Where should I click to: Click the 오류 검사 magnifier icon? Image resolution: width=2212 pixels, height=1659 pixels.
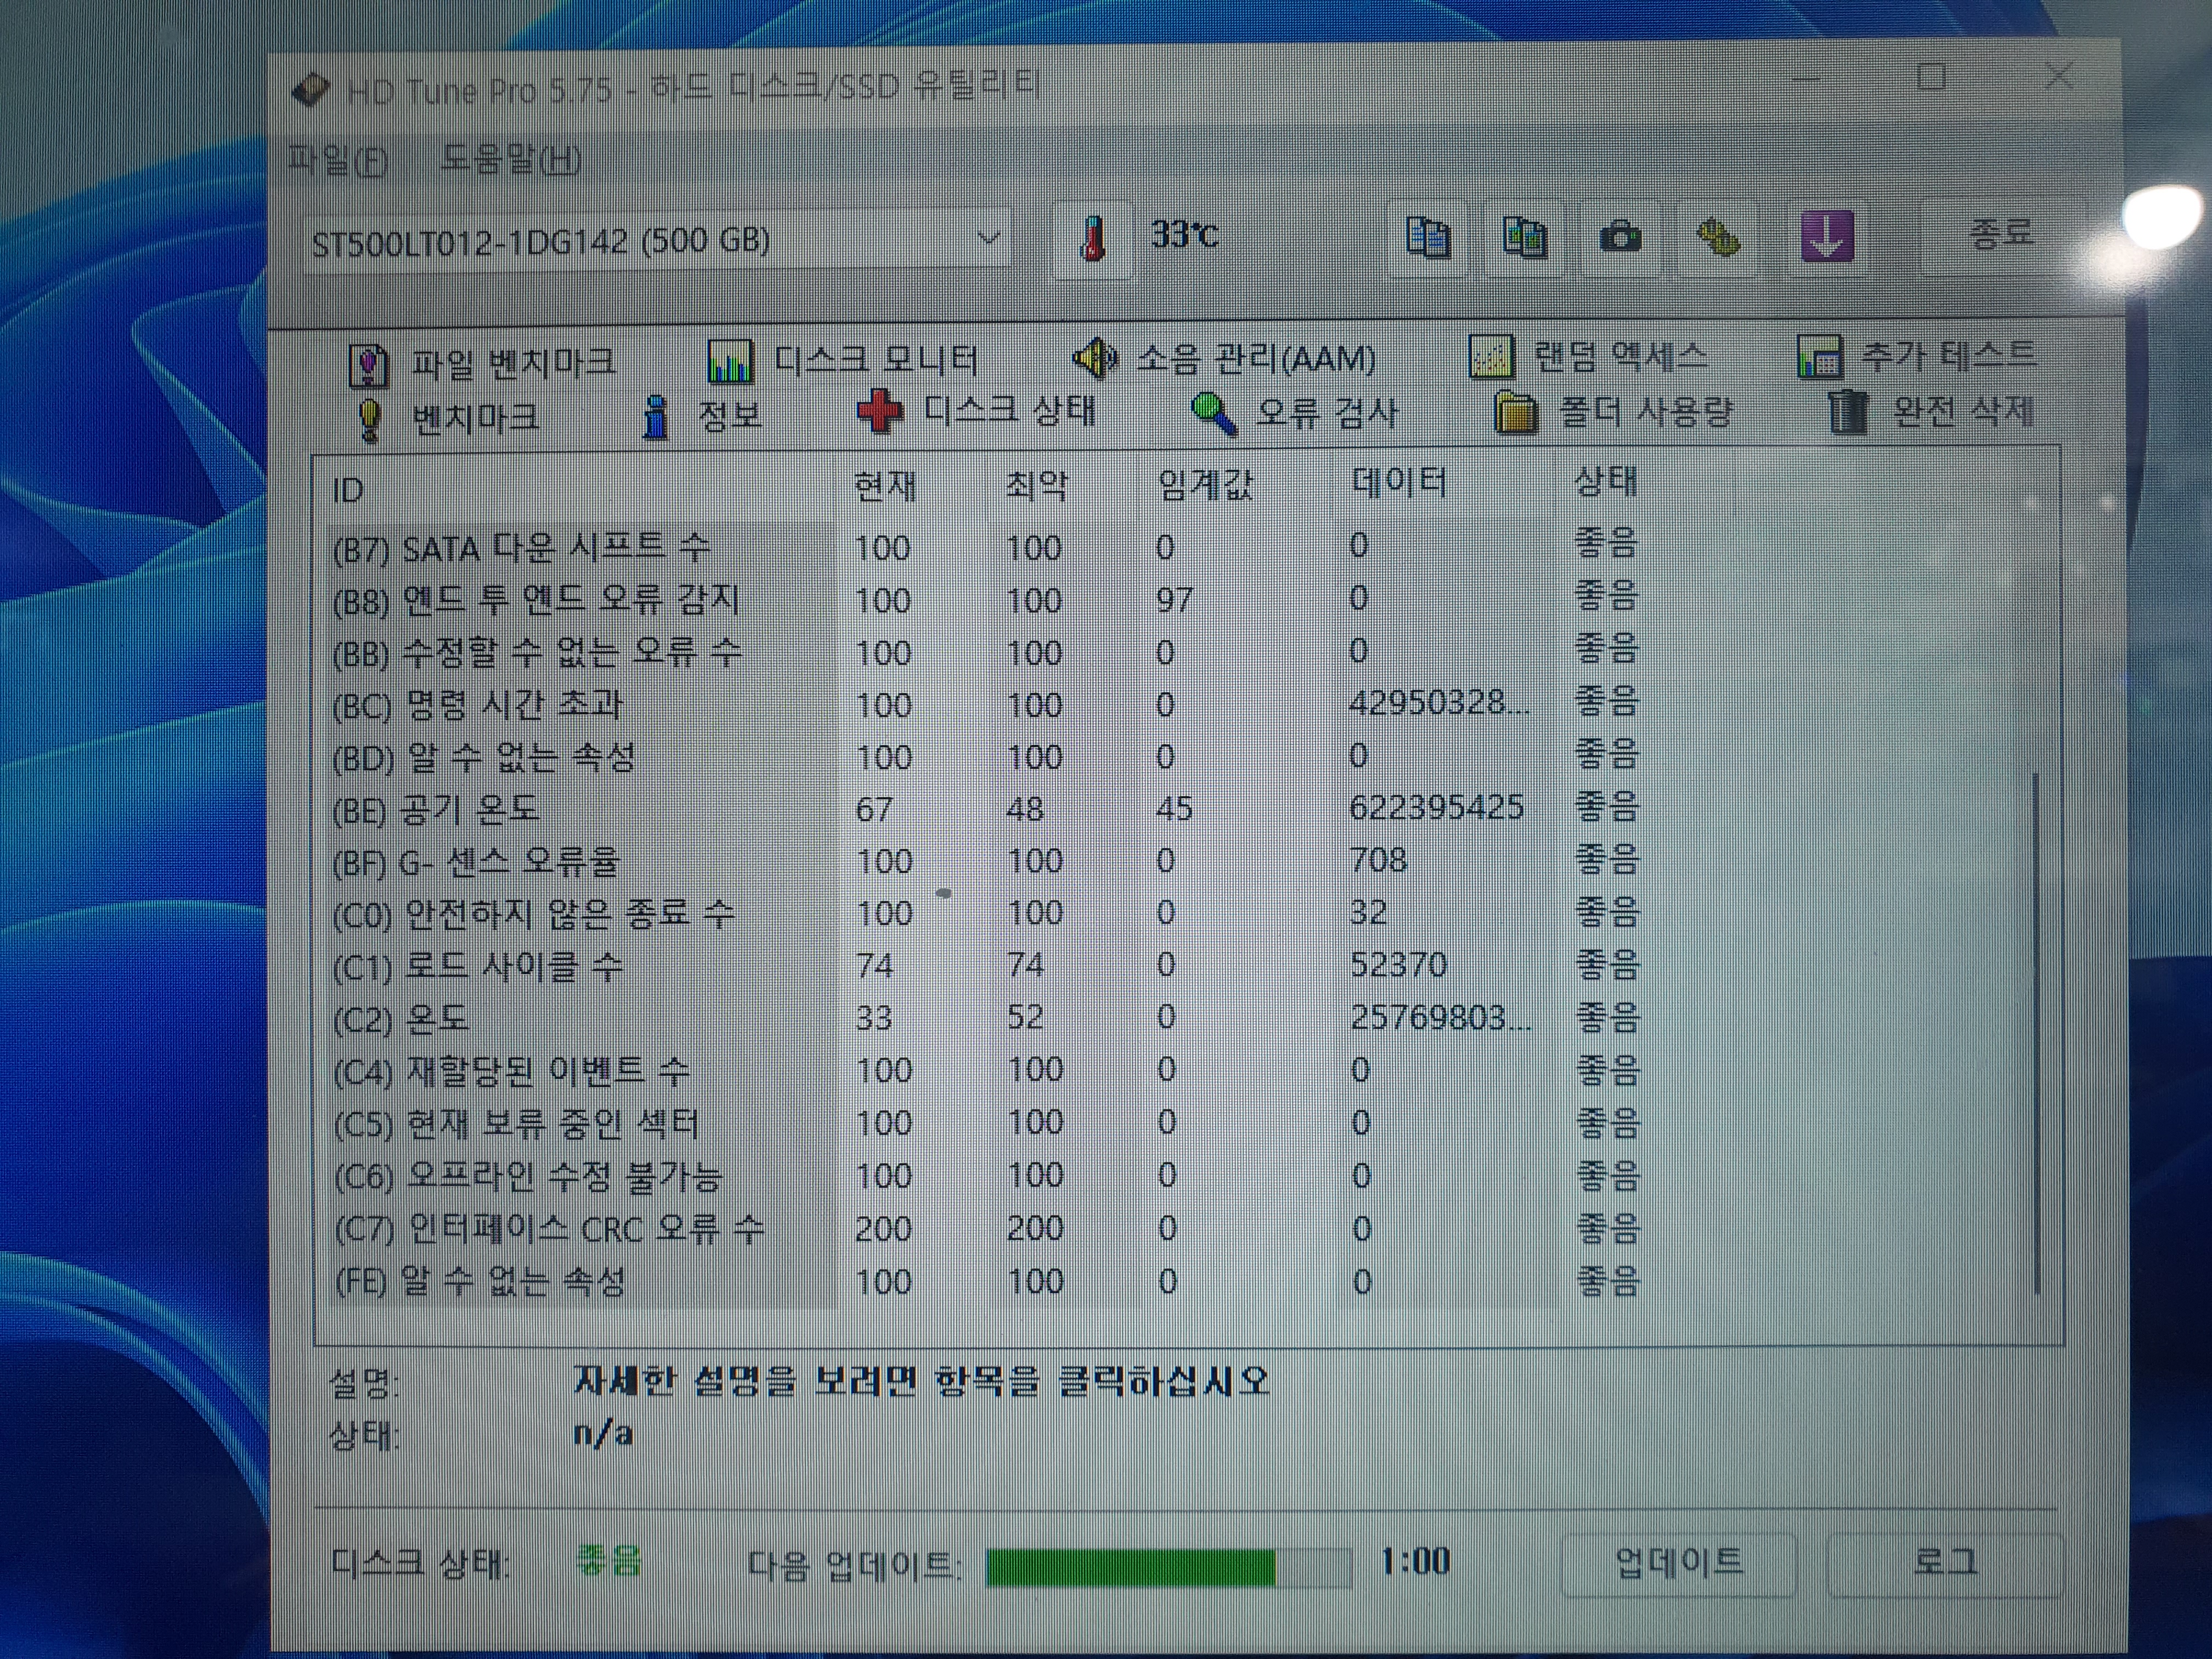coord(1214,413)
